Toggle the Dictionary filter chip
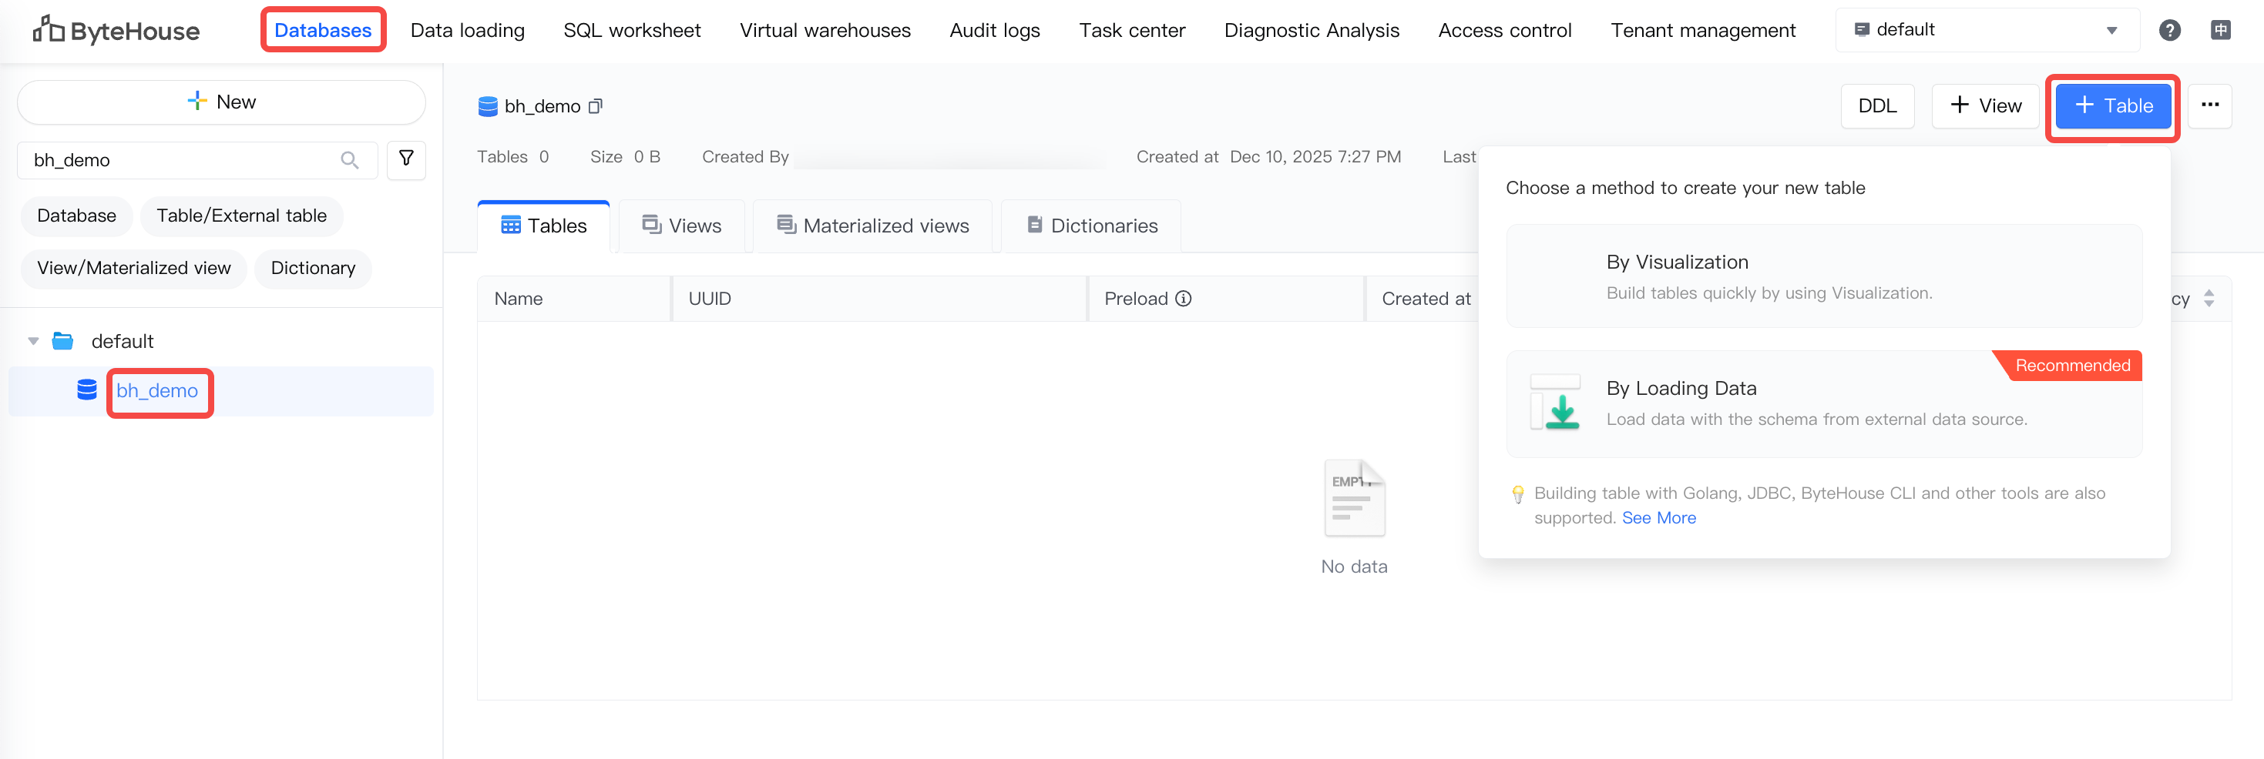 313,268
